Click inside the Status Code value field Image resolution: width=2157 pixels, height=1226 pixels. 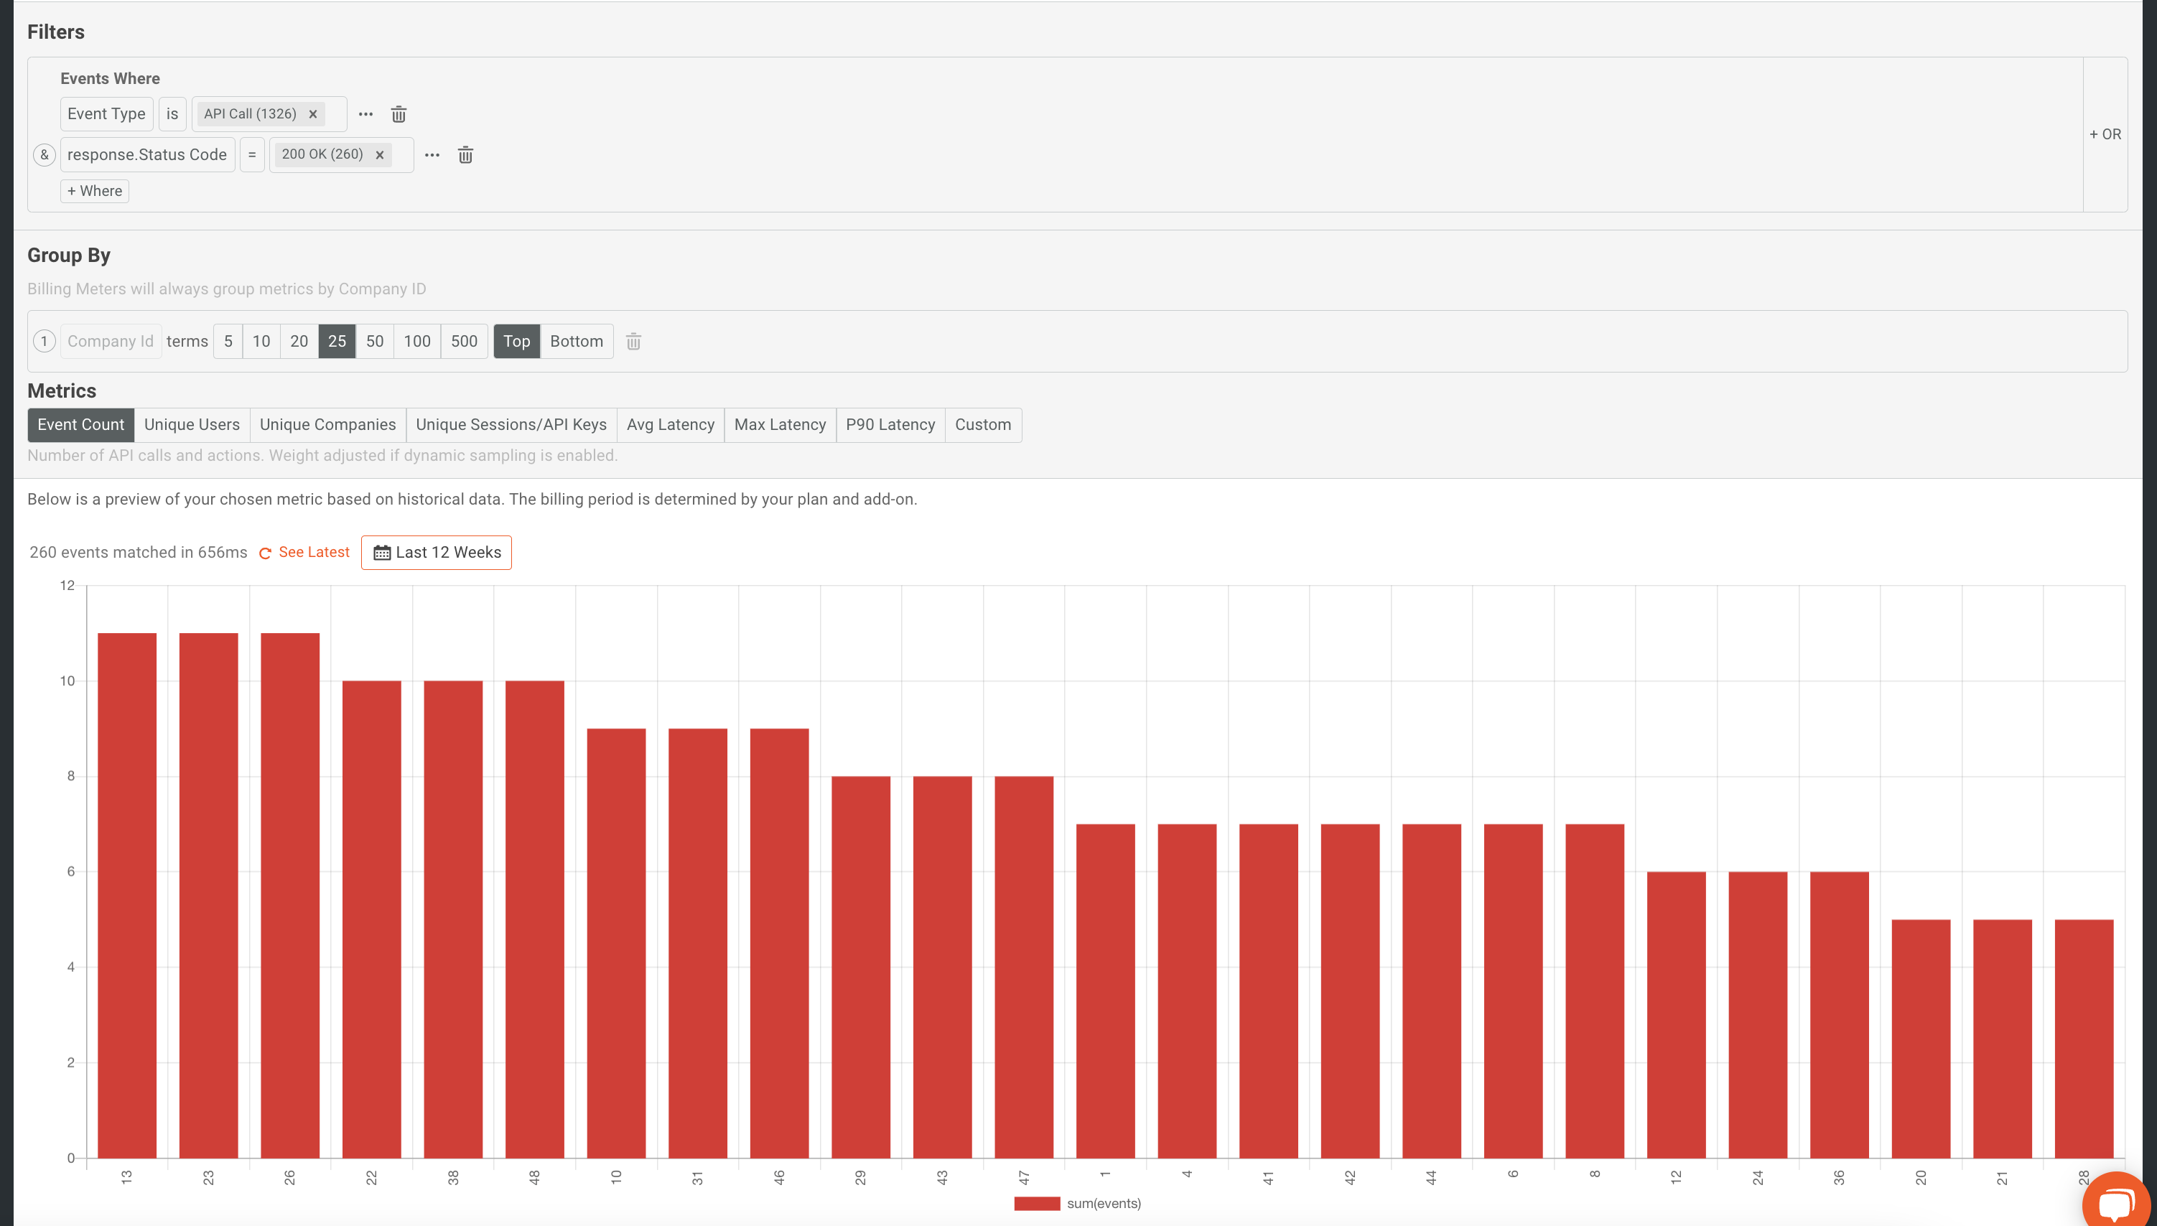click(x=341, y=155)
